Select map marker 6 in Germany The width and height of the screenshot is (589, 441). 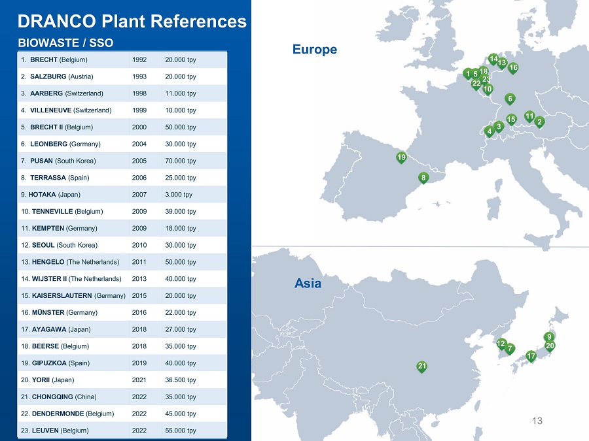[x=510, y=99]
